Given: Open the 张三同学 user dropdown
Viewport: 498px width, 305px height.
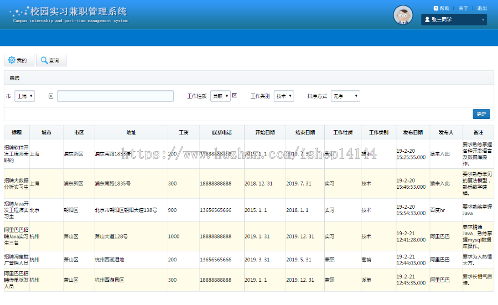Looking at the screenshot, I should pyautogui.click(x=454, y=19).
